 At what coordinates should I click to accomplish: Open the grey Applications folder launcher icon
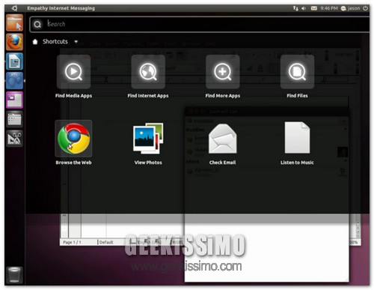(14, 119)
